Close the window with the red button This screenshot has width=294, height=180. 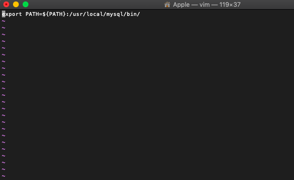[6, 4]
